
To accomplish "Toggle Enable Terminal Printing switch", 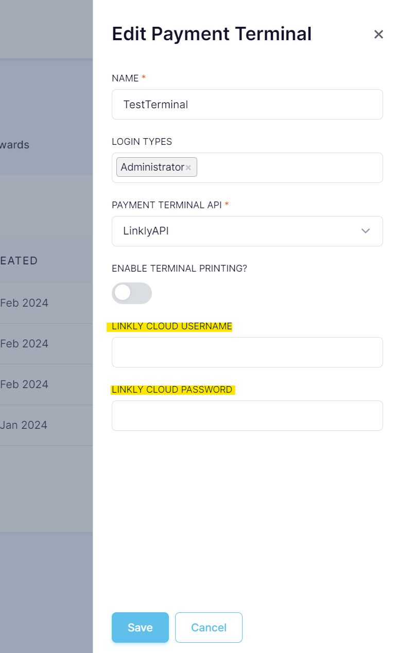I will click(132, 293).
